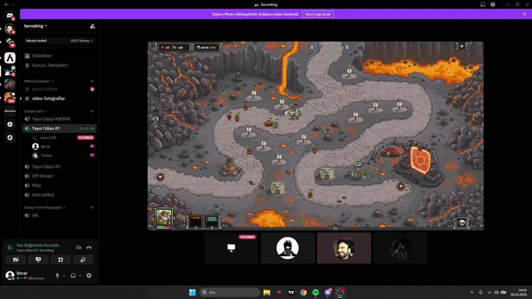Viewport: 532px width, 299px height.
Task: Create channel in Away From Keyboard
Action: pos(92,207)
